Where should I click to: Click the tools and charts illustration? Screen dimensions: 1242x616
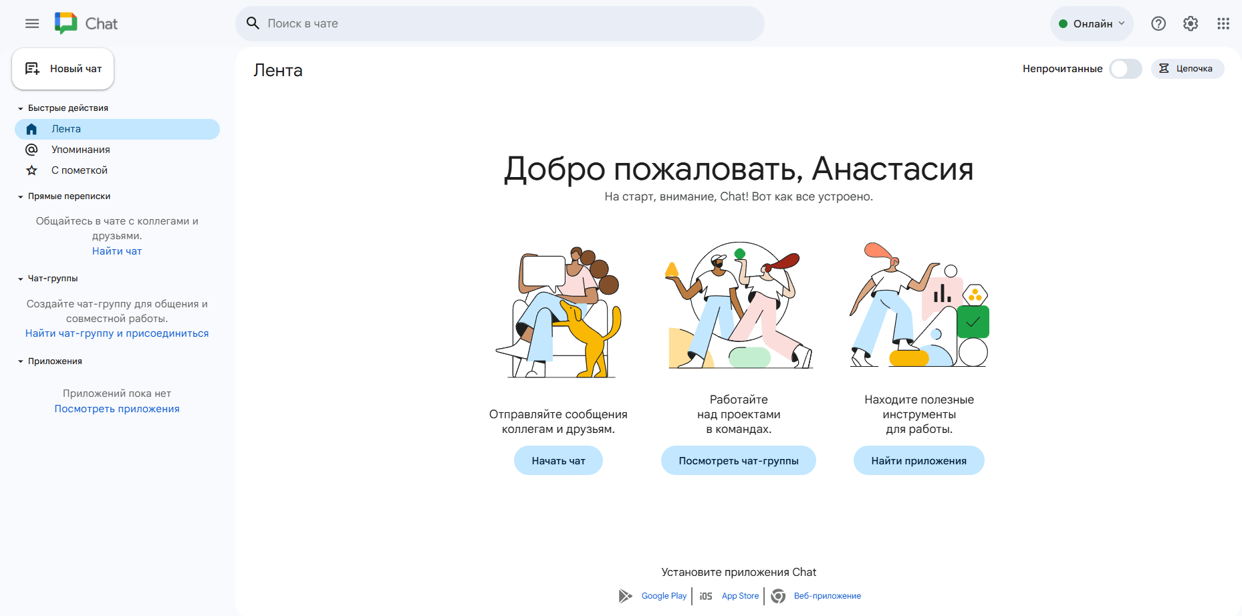point(919,305)
